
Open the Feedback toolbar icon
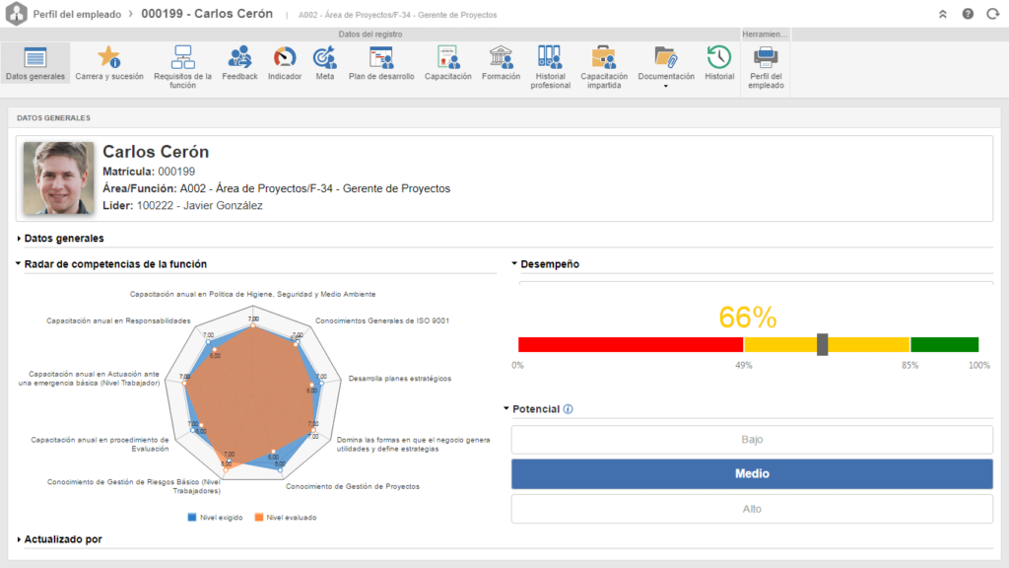coord(239,57)
